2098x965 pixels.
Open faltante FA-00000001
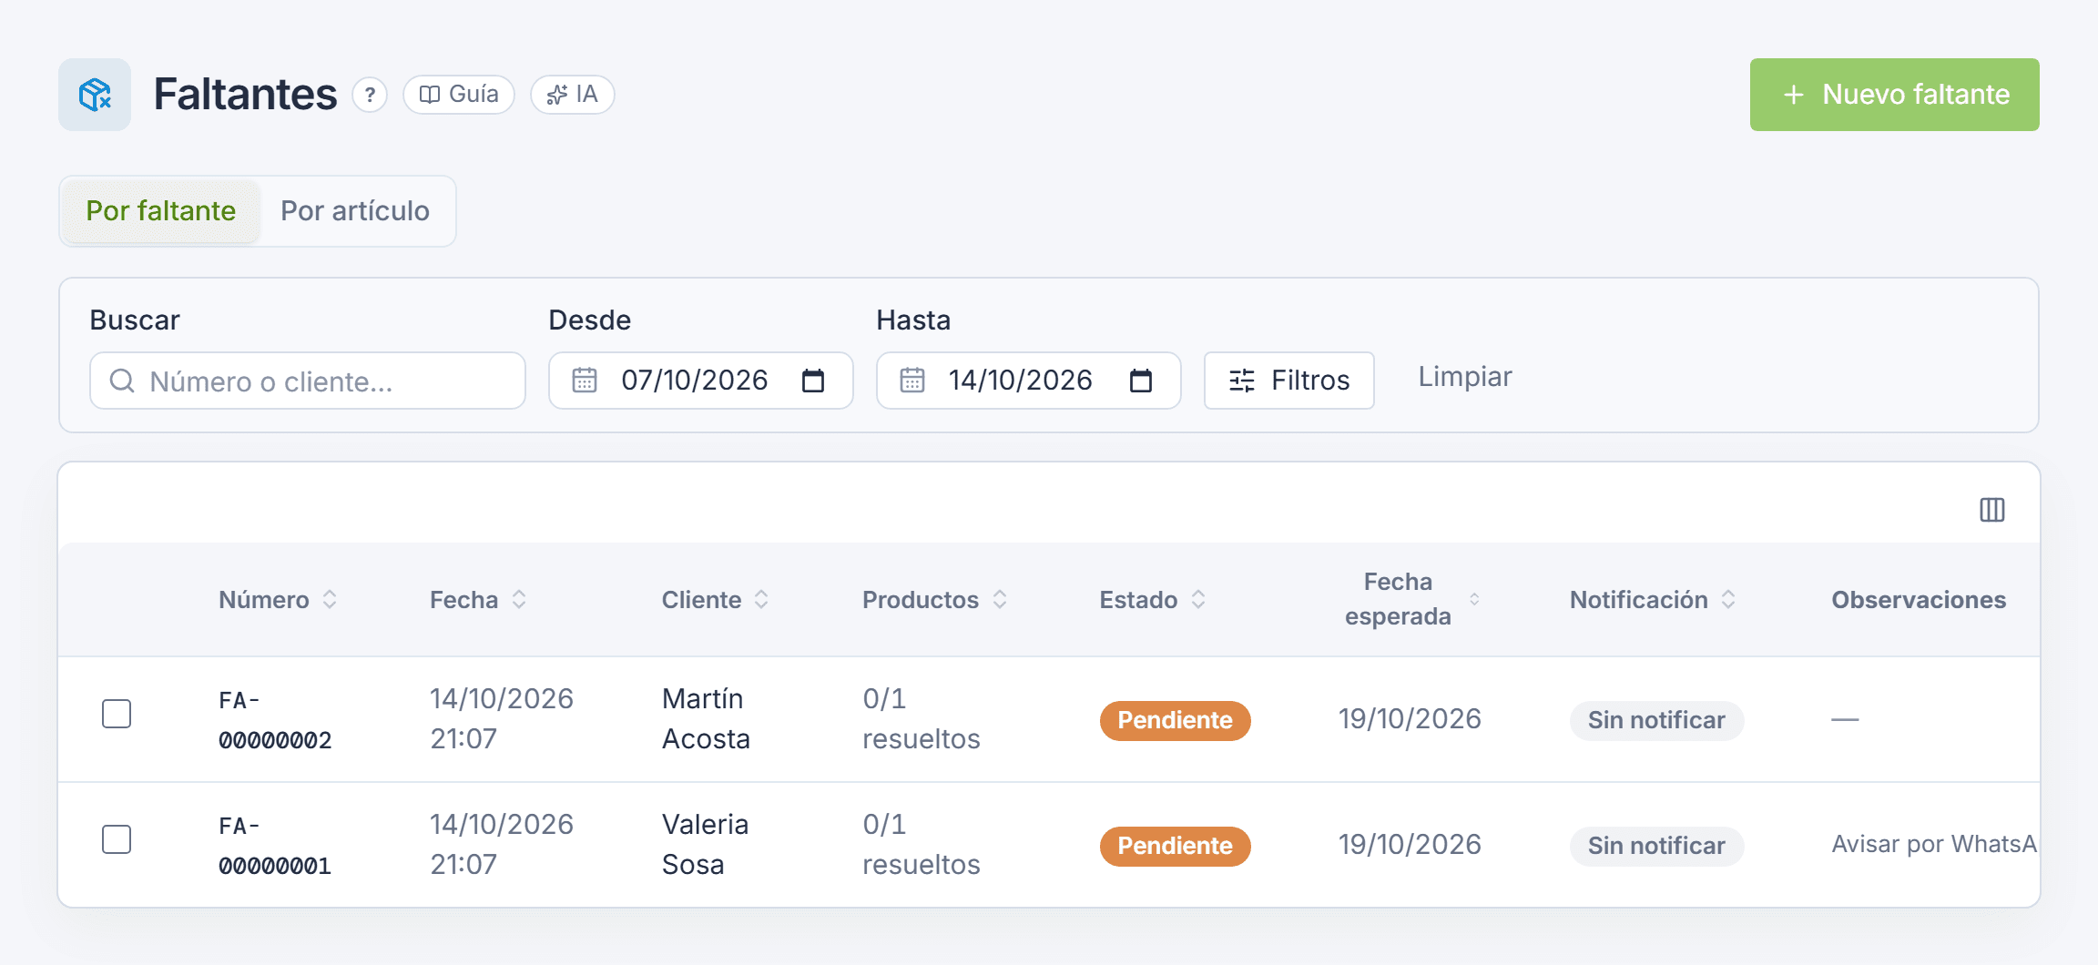(x=275, y=846)
